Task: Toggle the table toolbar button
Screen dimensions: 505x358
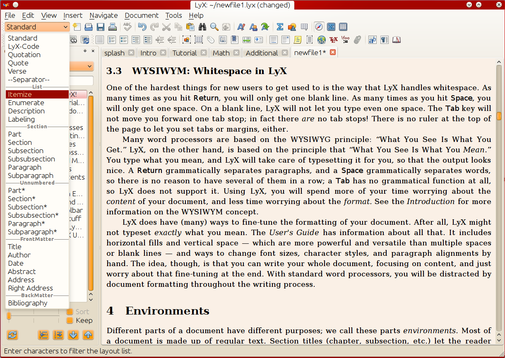Action: 343,27
